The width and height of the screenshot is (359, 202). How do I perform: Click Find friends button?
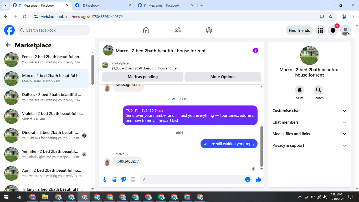(x=299, y=30)
